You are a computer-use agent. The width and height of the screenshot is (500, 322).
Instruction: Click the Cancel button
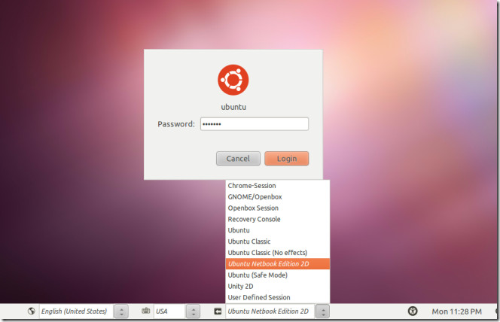(x=238, y=158)
